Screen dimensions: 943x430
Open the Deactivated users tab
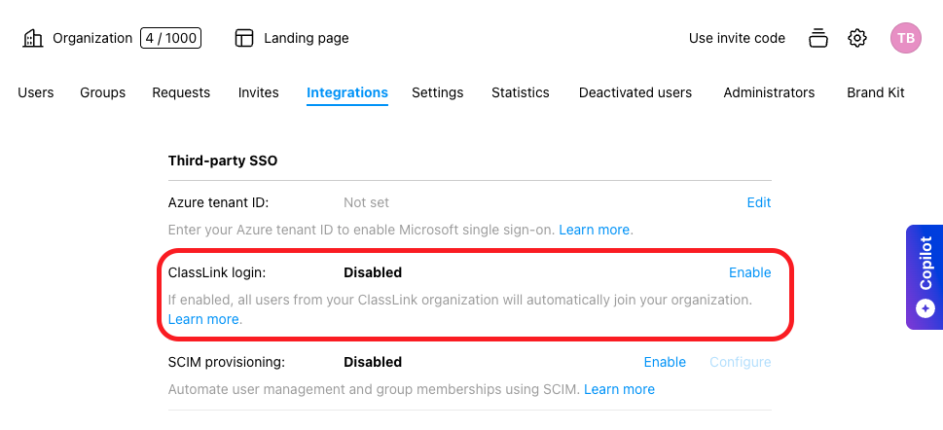point(635,92)
